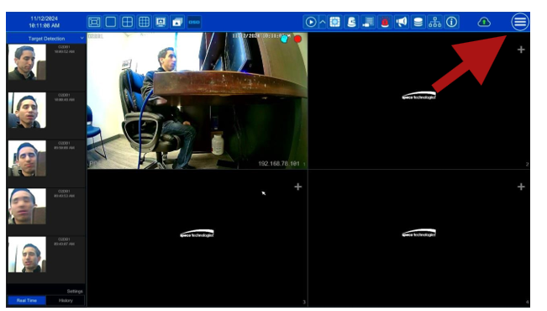Open the PTZ camera control icon
Screen dimensions: 547x311
click(351, 22)
